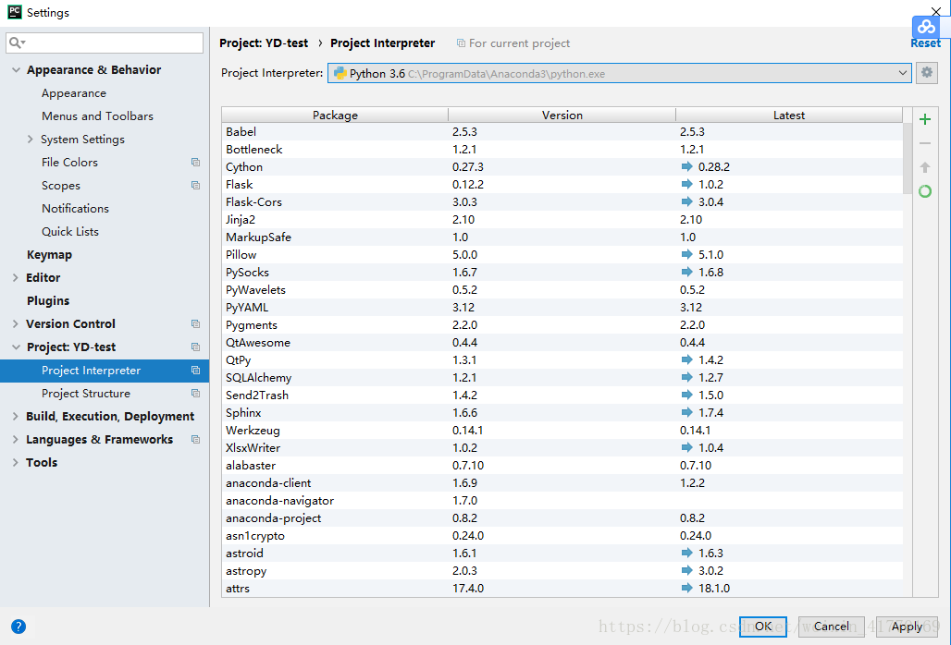The height and width of the screenshot is (645, 951).
Task: Click the PyCharm logo in title bar
Action: click(15, 12)
